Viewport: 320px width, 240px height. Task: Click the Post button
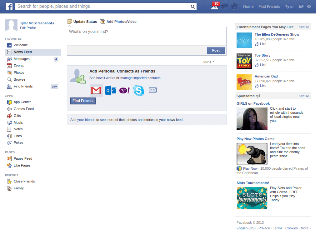[x=216, y=50]
